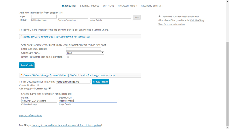The image size is (229, 129).
Task: Click the Save Config button
Action: [x=27, y=65]
